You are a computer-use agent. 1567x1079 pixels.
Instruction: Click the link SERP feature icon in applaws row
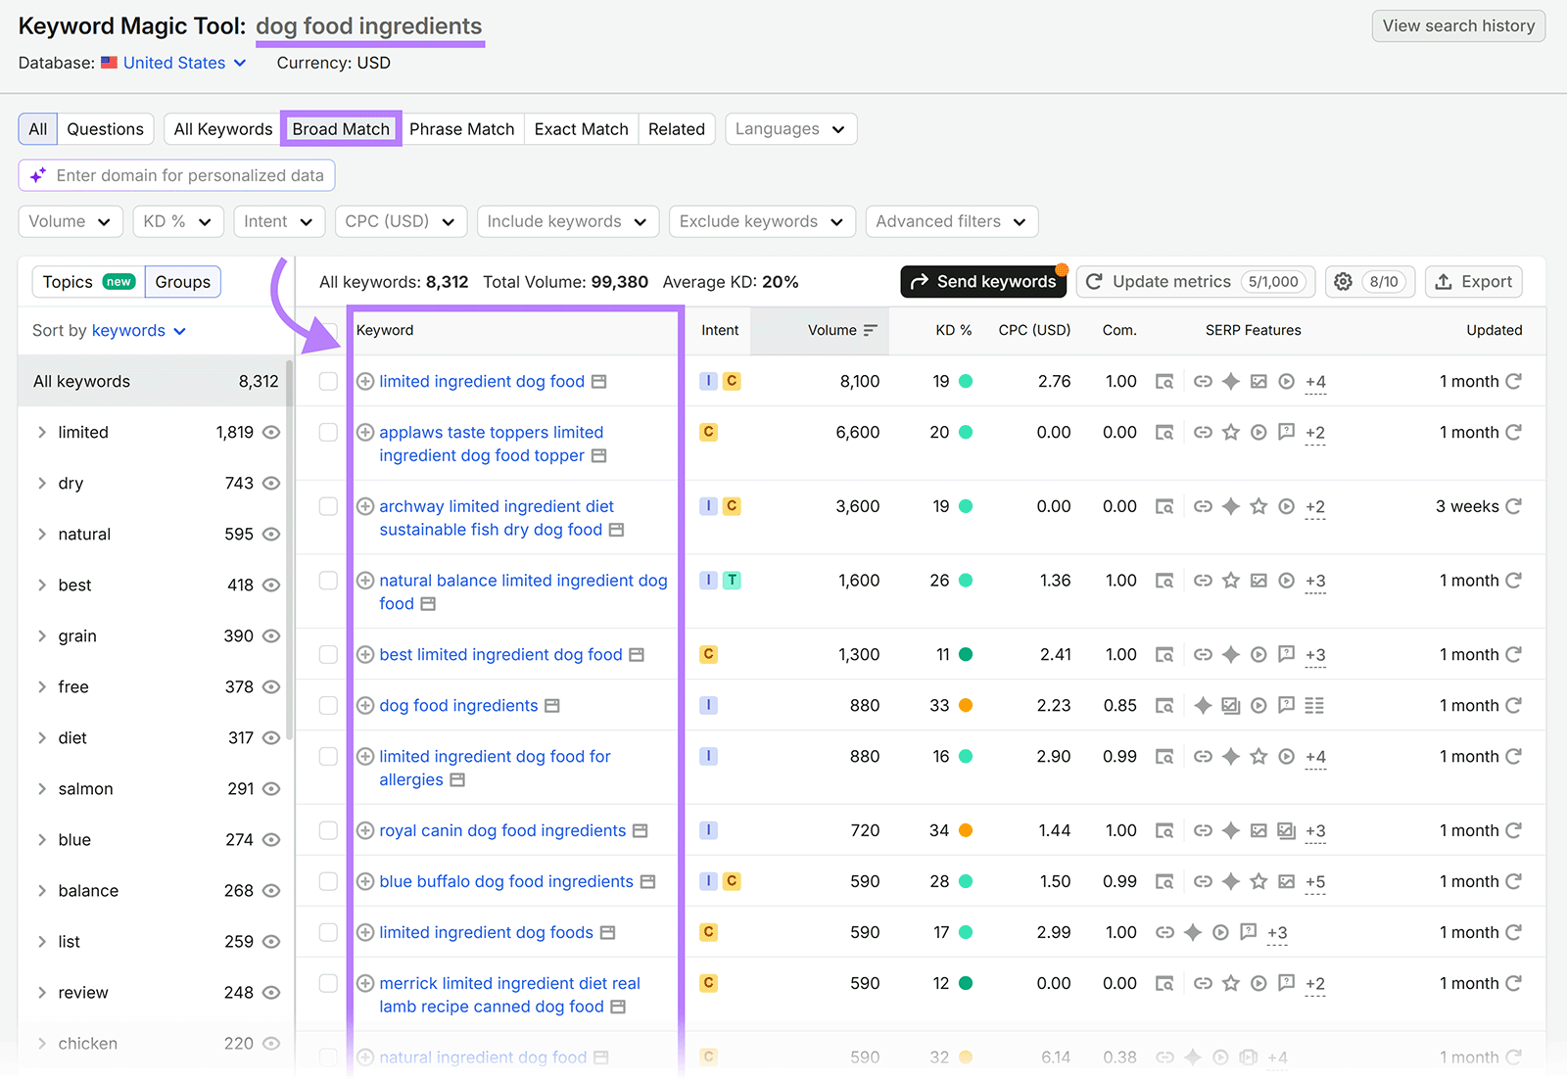pyautogui.click(x=1203, y=432)
